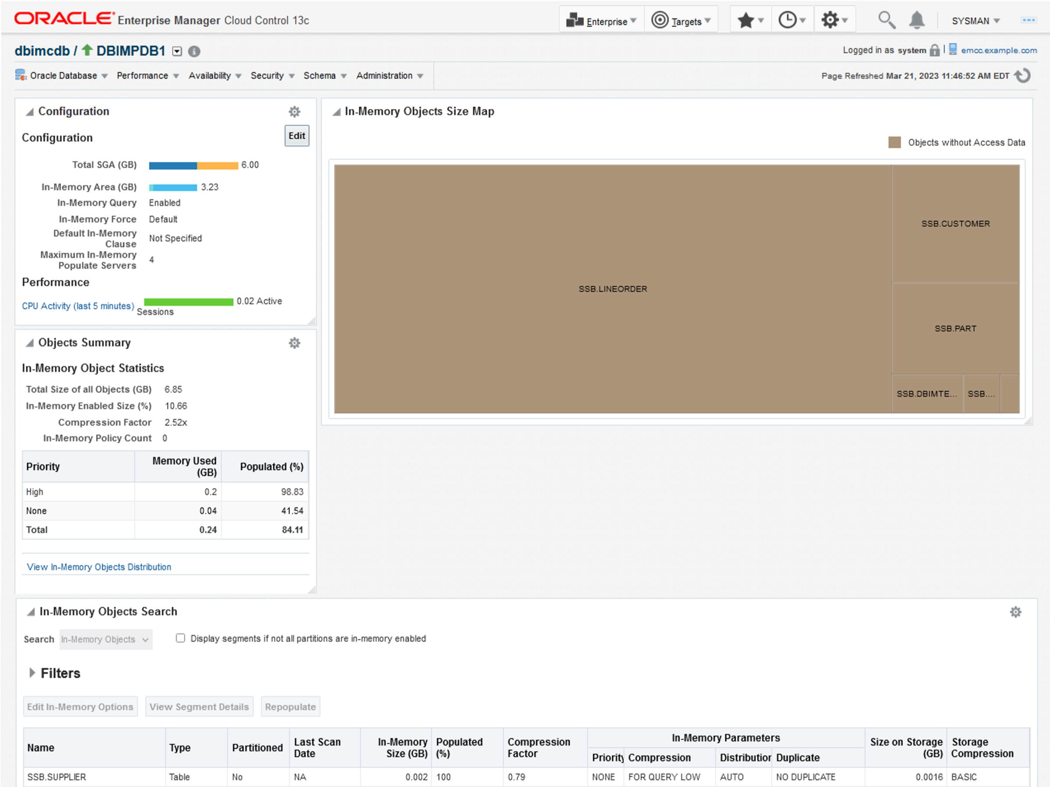
Task: Open the Favorites star icon
Action: click(746, 20)
